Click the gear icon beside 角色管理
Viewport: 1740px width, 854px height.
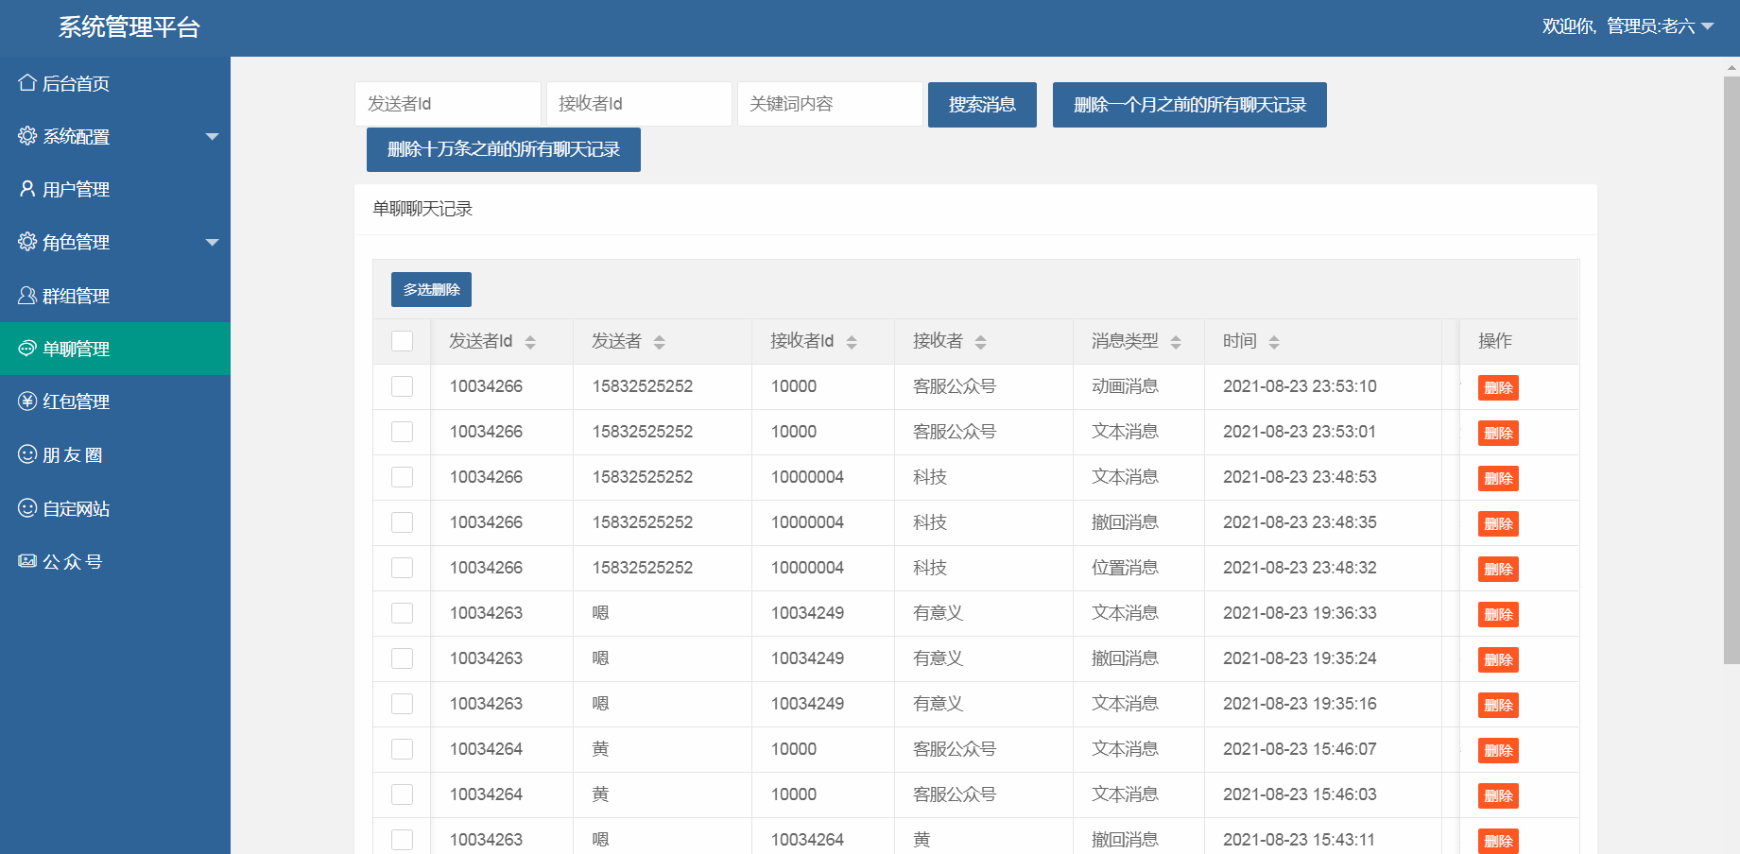[x=27, y=242]
